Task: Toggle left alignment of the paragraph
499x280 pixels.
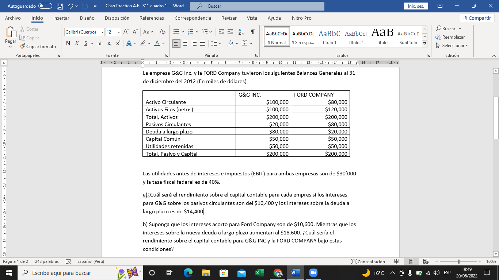Action: tap(176, 43)
